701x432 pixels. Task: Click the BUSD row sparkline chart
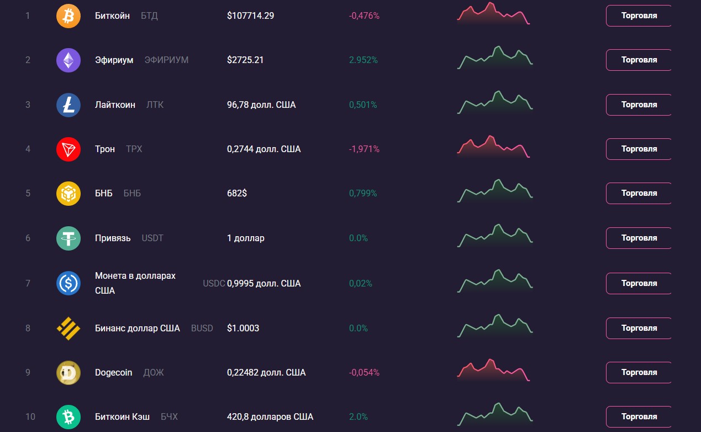pyautogui.click(x=495, y=326)
